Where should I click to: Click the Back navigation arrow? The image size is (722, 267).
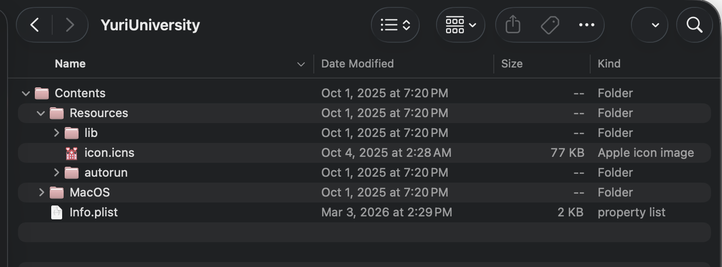click(x=34, y=25)
